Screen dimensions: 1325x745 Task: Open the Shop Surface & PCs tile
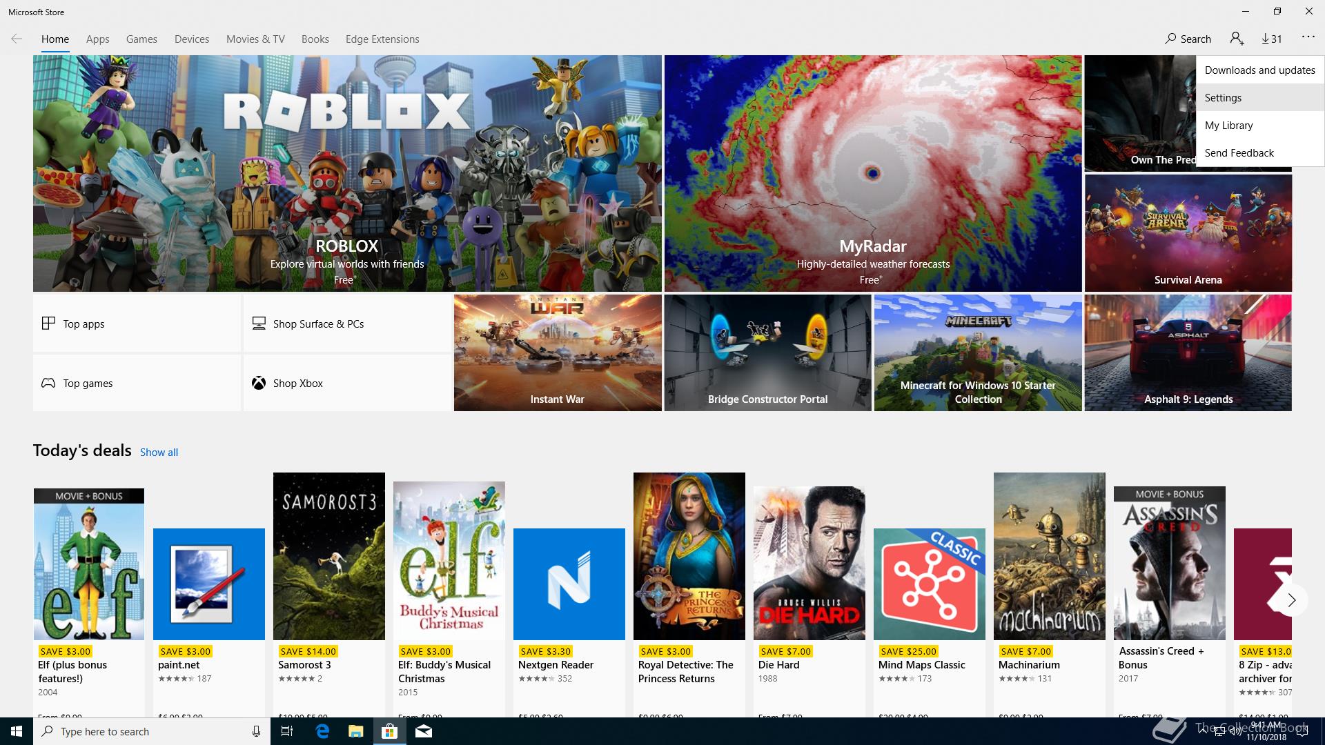pos(347,324)
